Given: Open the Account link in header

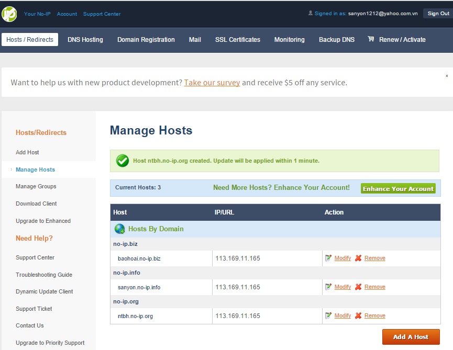Looking at the screenshot, I should pos(67,14).
